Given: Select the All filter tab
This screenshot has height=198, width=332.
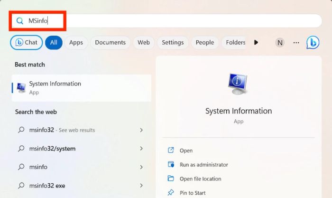Looking at the screenshot, I should coord(54,42).
